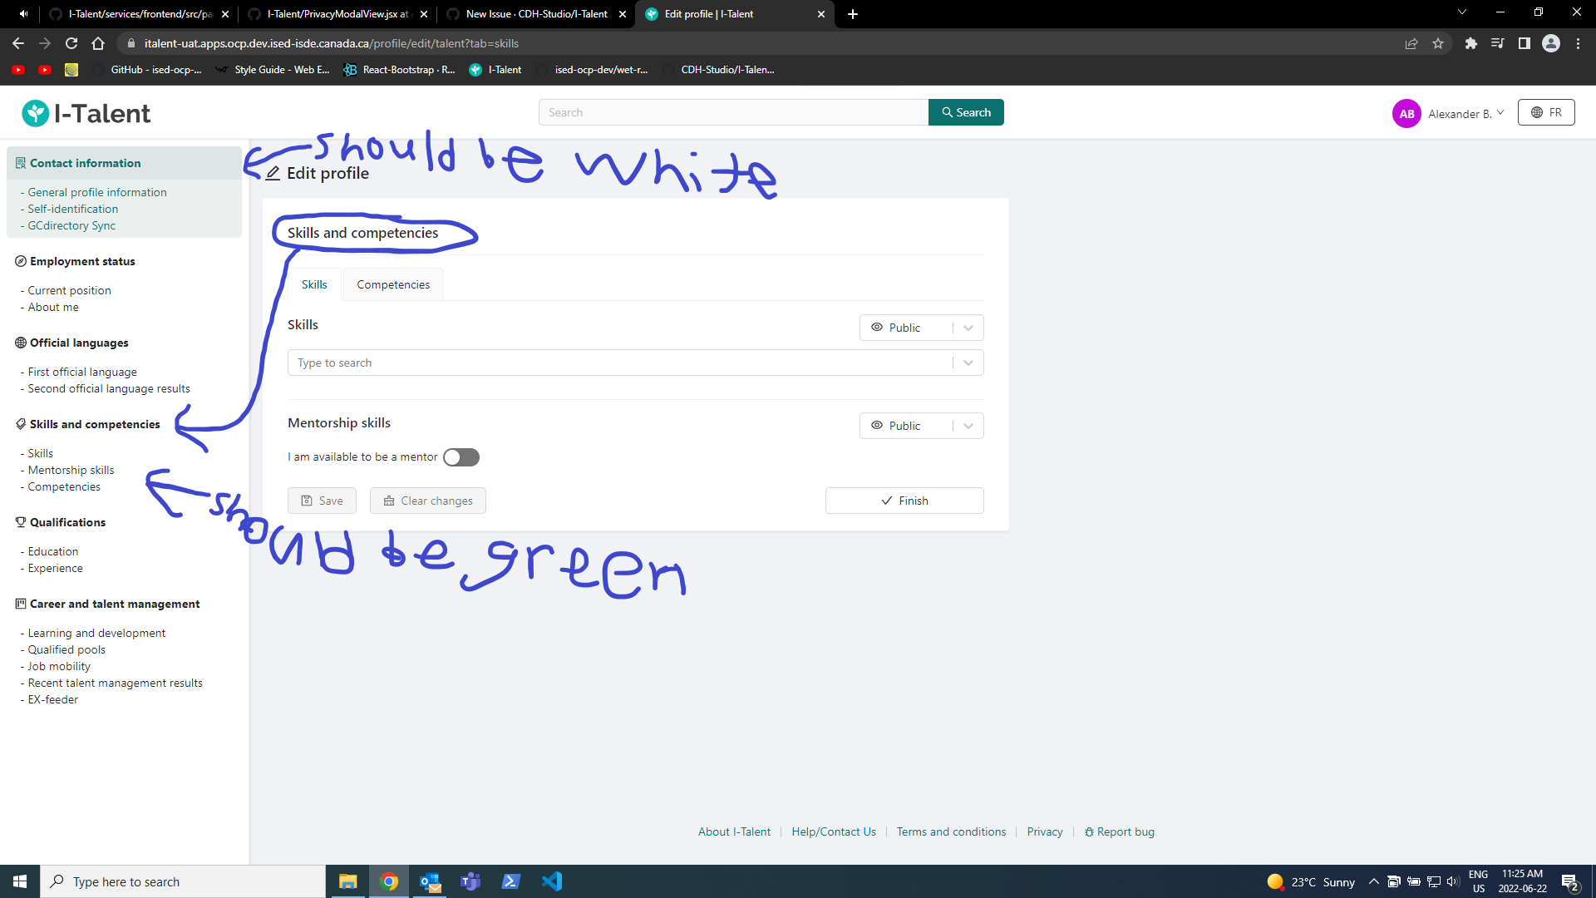1596x898 pixels.
Task: Switch to New Issue CDH-Studio browser tab
Action: pos(536,14)
